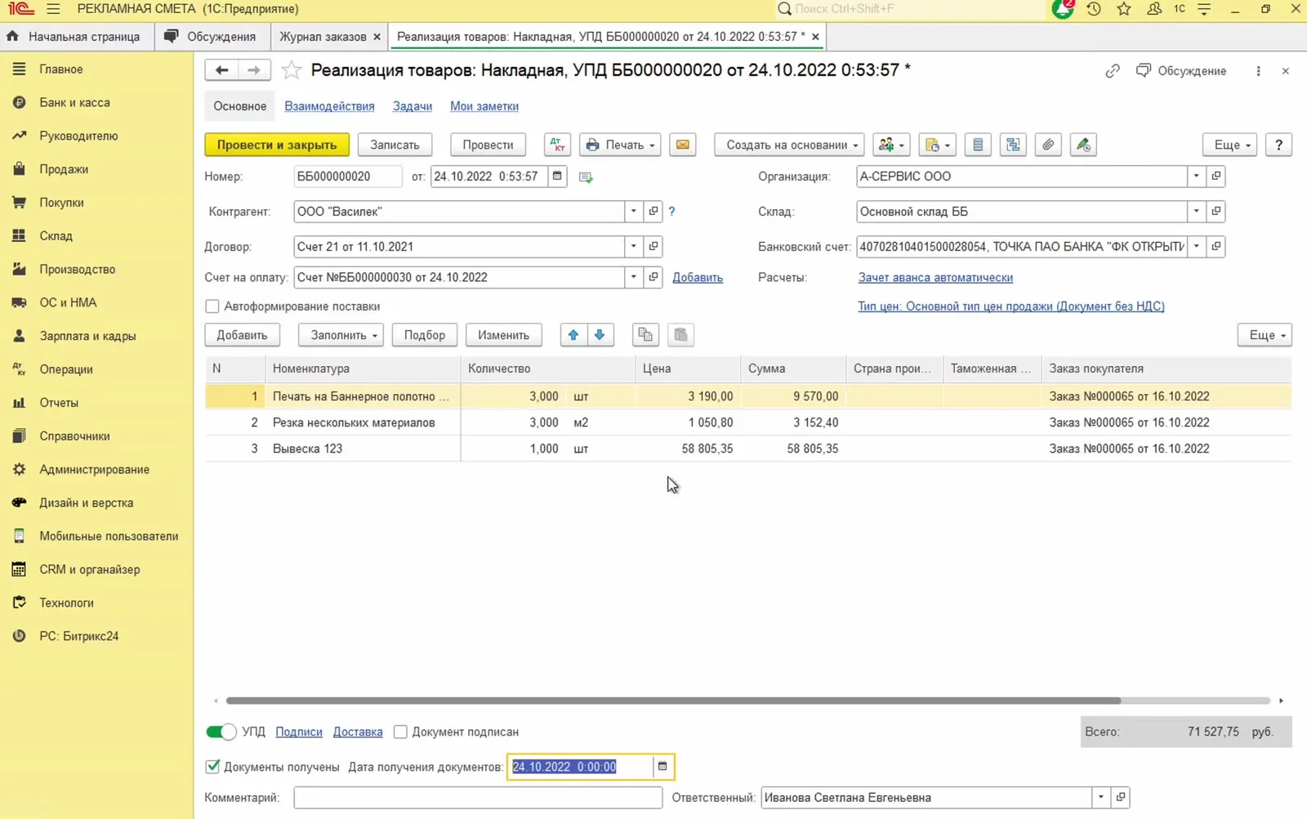This screenshot has width=1307, height=819.
Task: Open notifications bell in title bar
Action: pos(1063,9)
